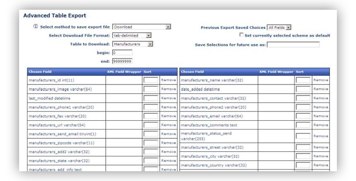Screen dimensions: 356x181
Task: Click the 'Advanced Table Export' heading
Action: pos(55,15)
